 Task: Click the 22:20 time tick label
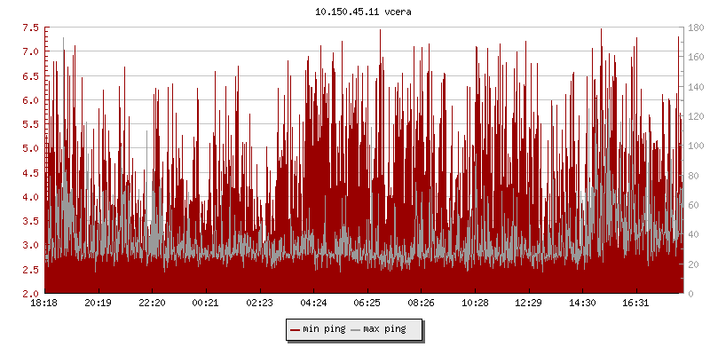tap(152, 303)
